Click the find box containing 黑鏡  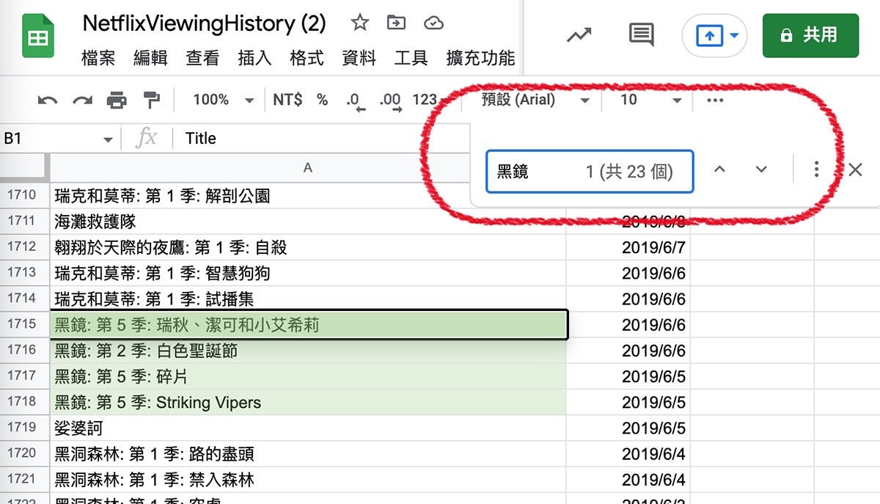coord(590,172)
